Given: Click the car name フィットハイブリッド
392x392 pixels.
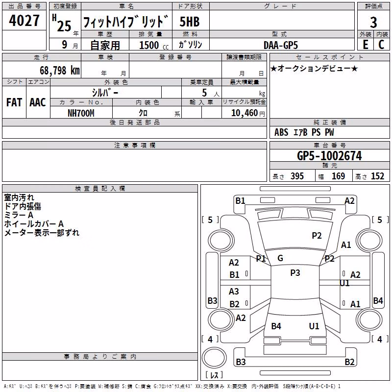Looking at the screenshot, I should tap(125, 22).
